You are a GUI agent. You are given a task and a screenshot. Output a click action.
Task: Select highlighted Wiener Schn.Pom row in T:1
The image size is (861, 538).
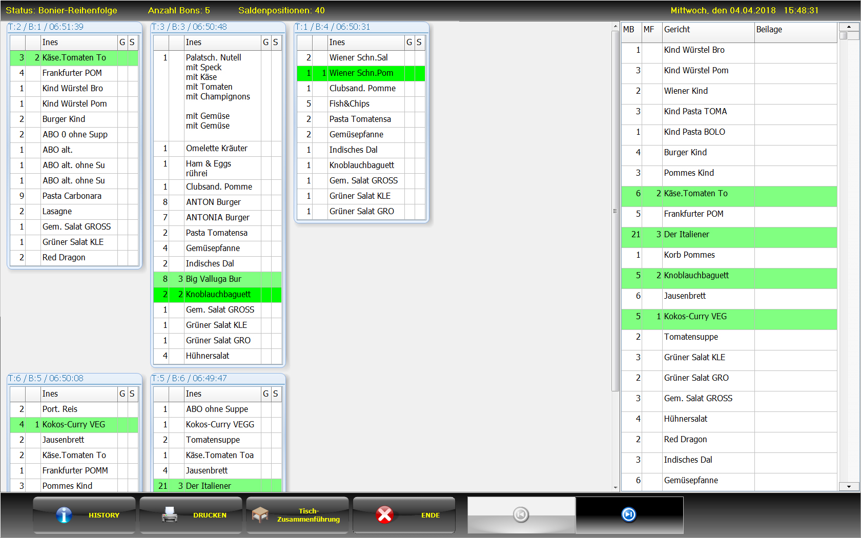pyautogui.click(x=361, y=73)
